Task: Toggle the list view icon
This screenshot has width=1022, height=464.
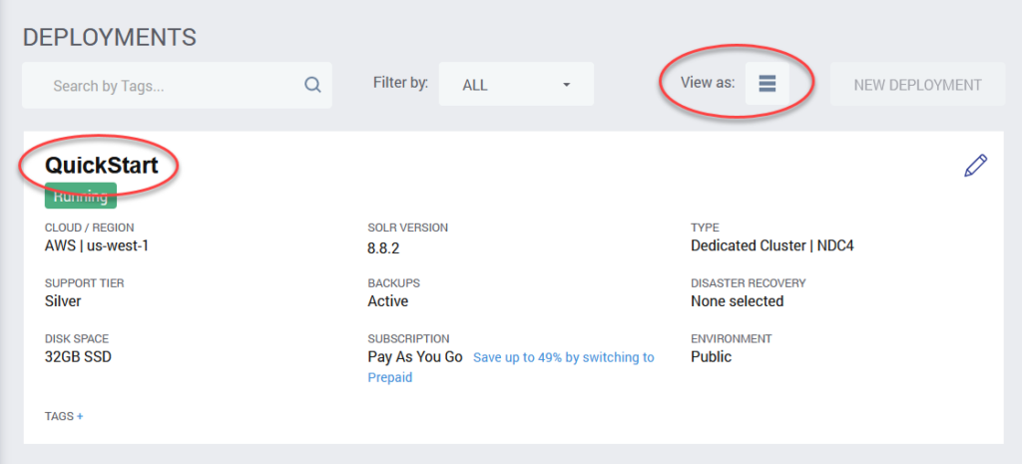Action: pos(767,83)
